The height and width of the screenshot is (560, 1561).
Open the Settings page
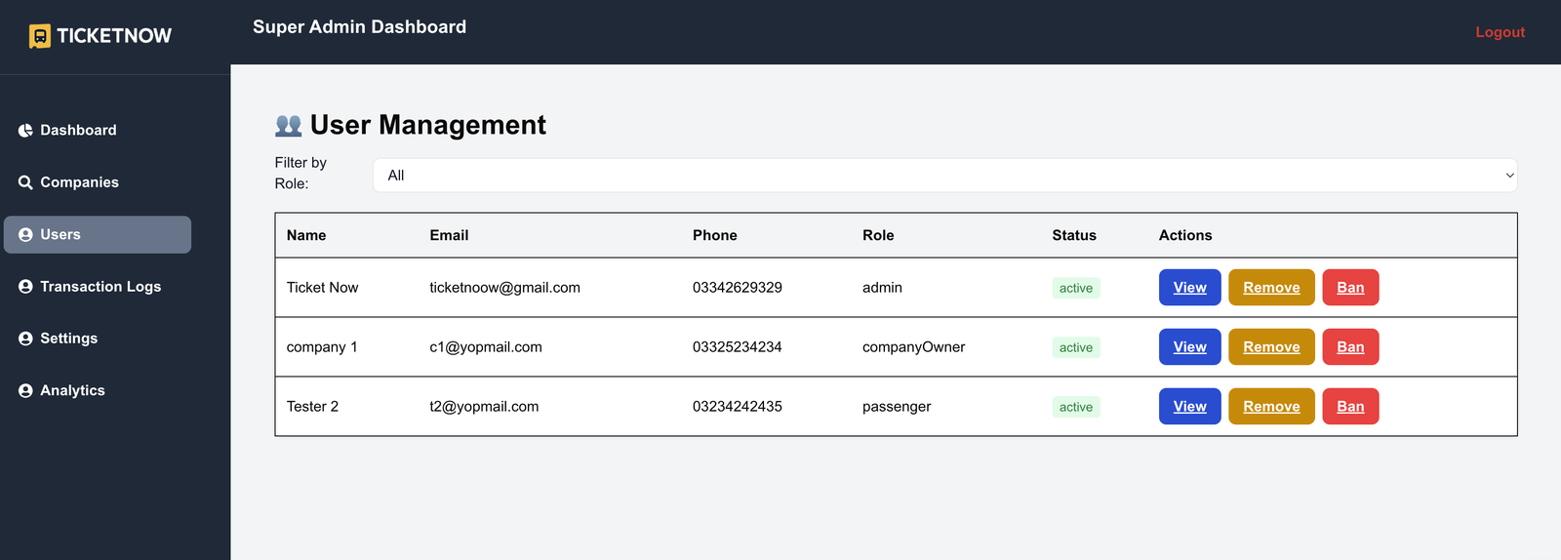98,339
